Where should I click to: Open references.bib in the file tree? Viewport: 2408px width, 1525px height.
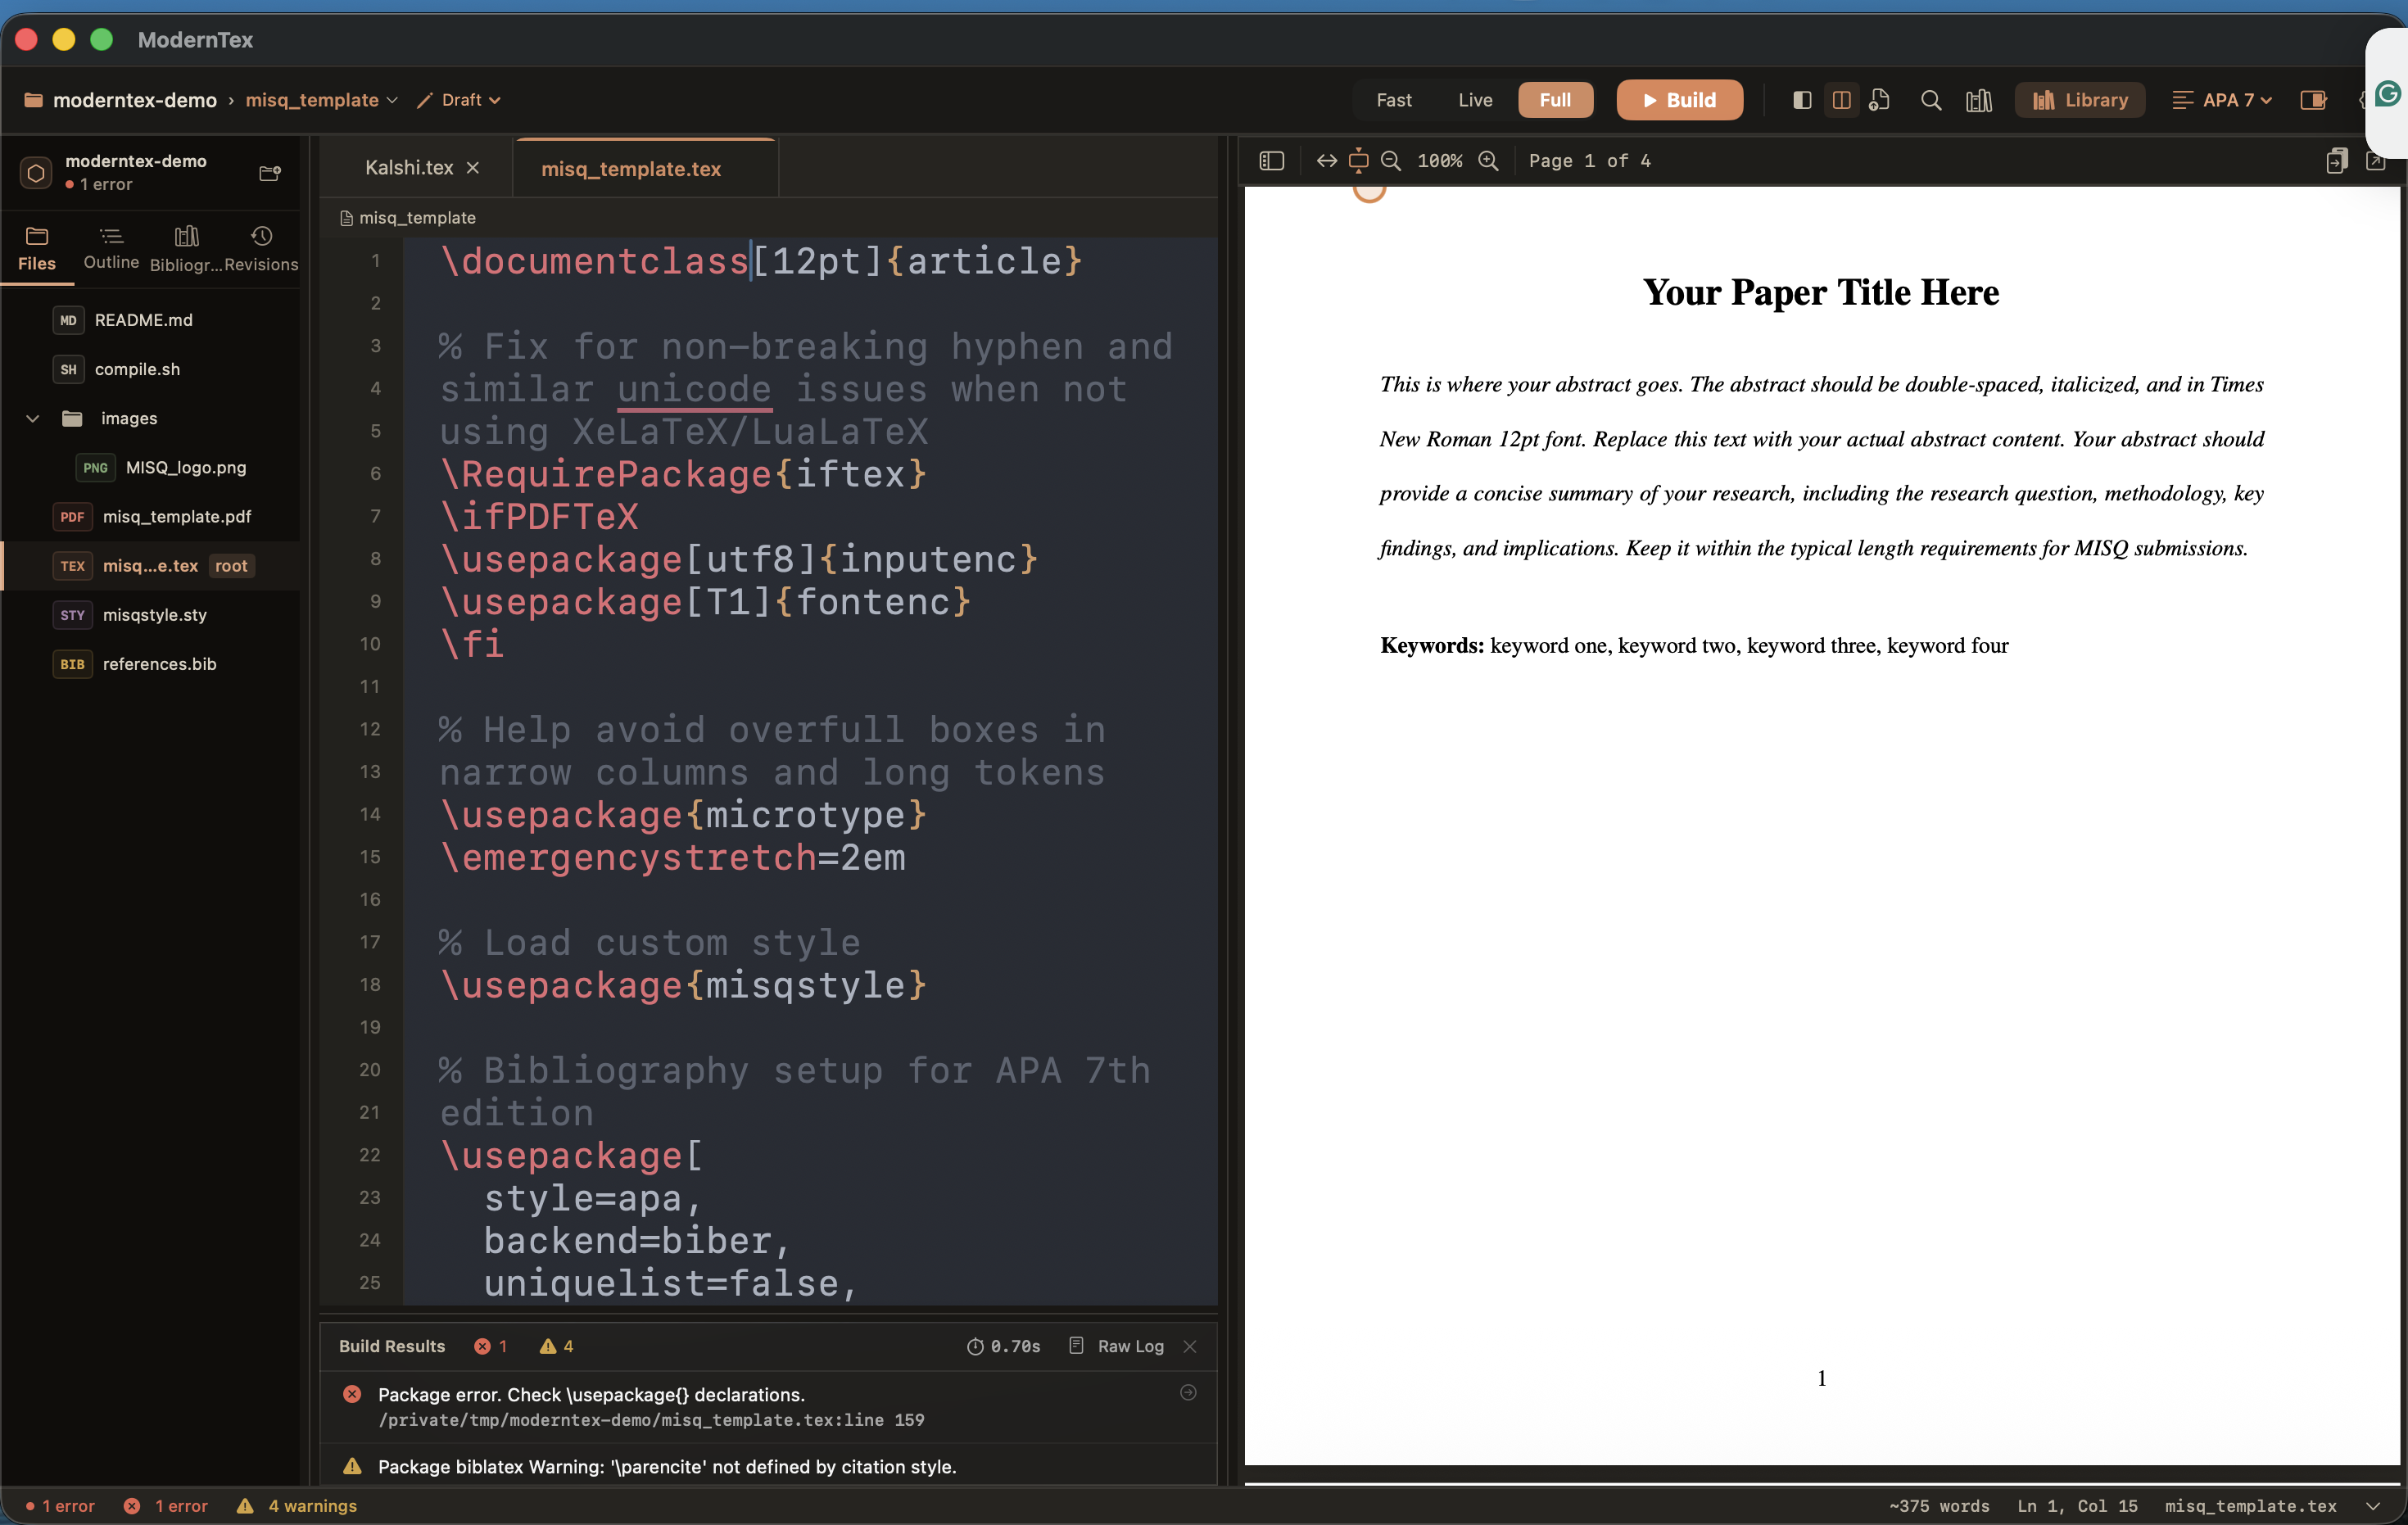tap(150, 664)
